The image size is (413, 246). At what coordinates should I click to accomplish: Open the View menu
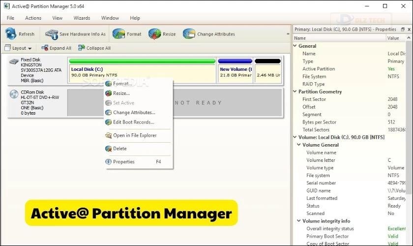tap(58, 18)
